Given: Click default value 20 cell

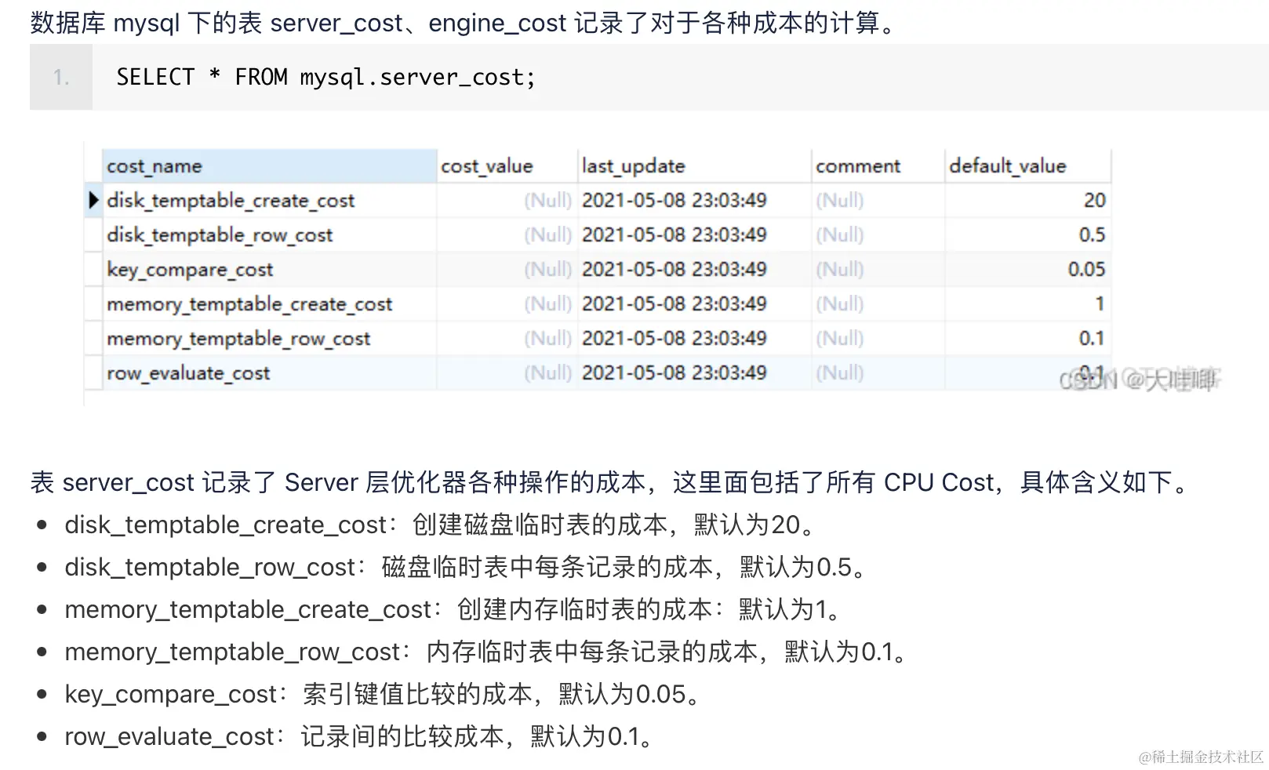Looking at the screenshot, I should [x=1027, y=201].
